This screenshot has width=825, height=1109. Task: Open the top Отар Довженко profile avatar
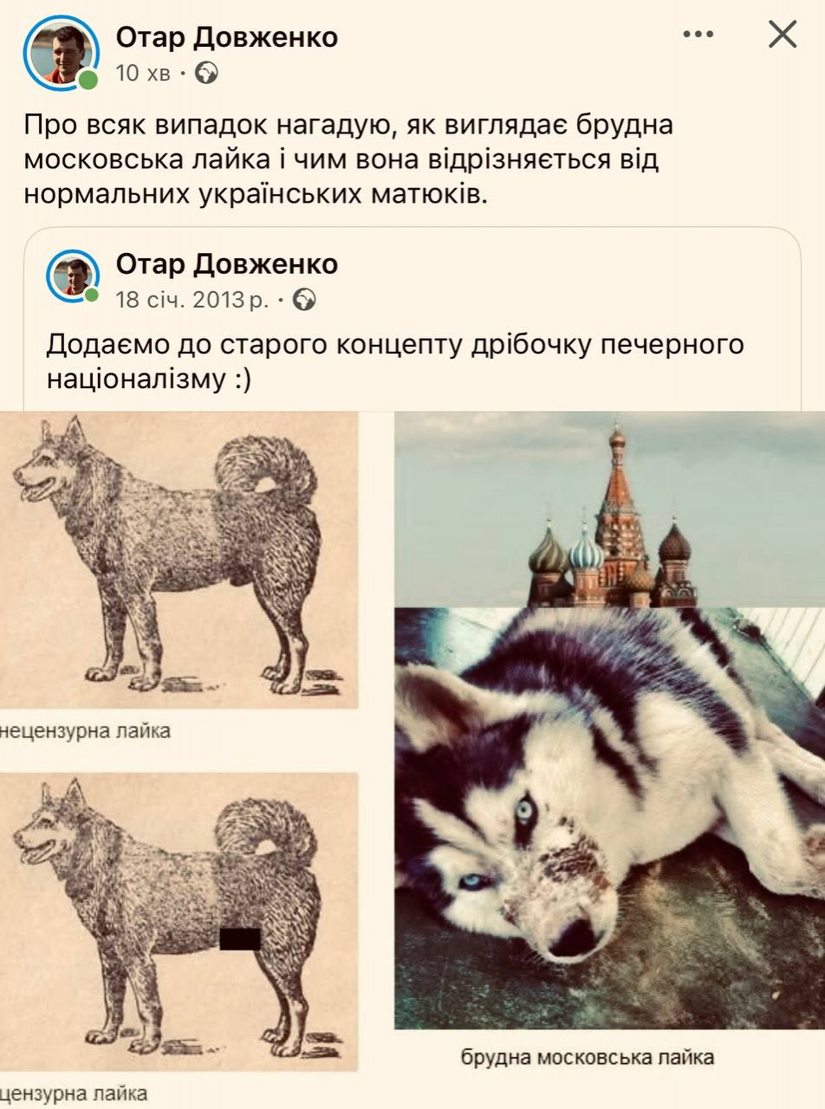[61, 54]
